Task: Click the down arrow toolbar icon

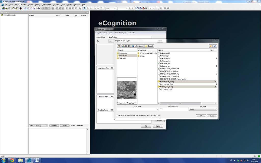Action: pos(129,8)
